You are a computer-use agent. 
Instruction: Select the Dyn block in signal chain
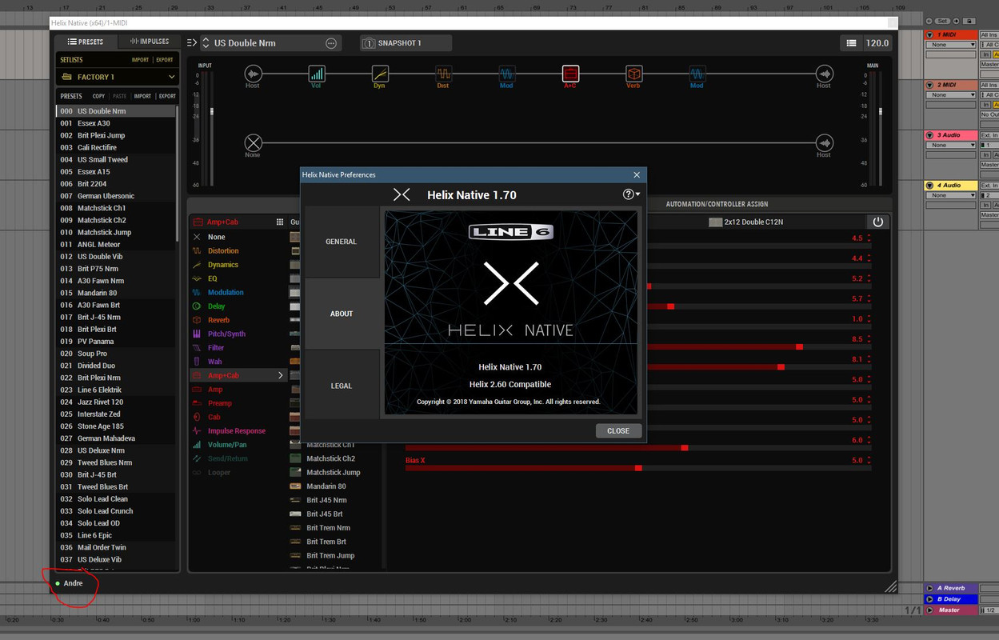point(380,74)
